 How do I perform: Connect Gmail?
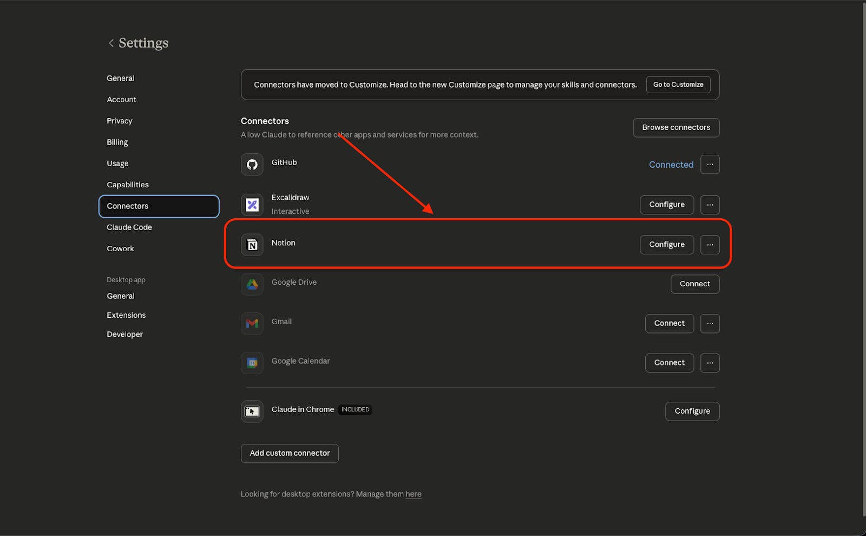(670, 323)
